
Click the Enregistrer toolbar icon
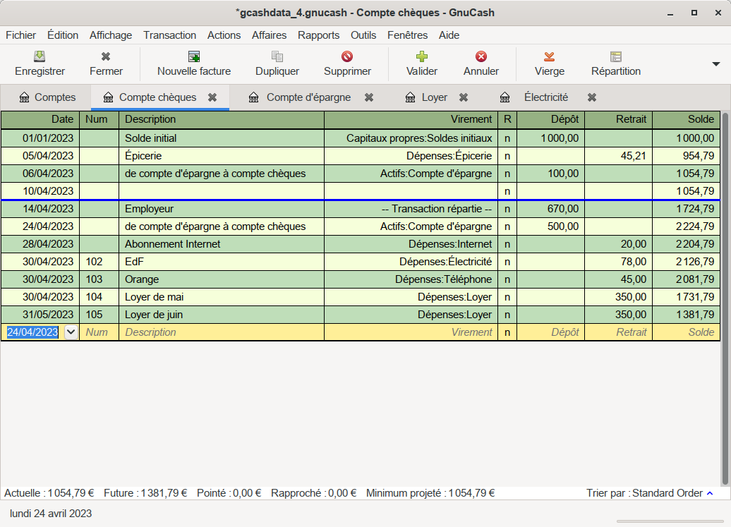click(40, 57)
